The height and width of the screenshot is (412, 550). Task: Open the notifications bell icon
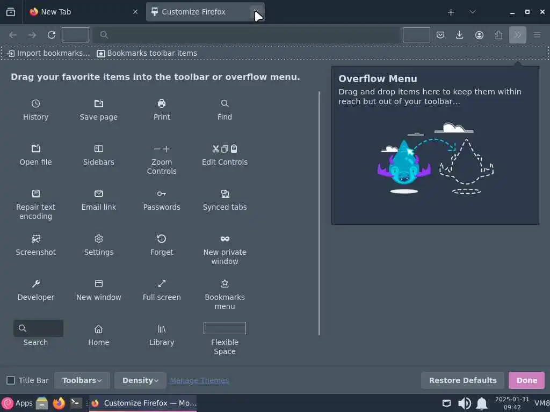(x=482, y=403)
